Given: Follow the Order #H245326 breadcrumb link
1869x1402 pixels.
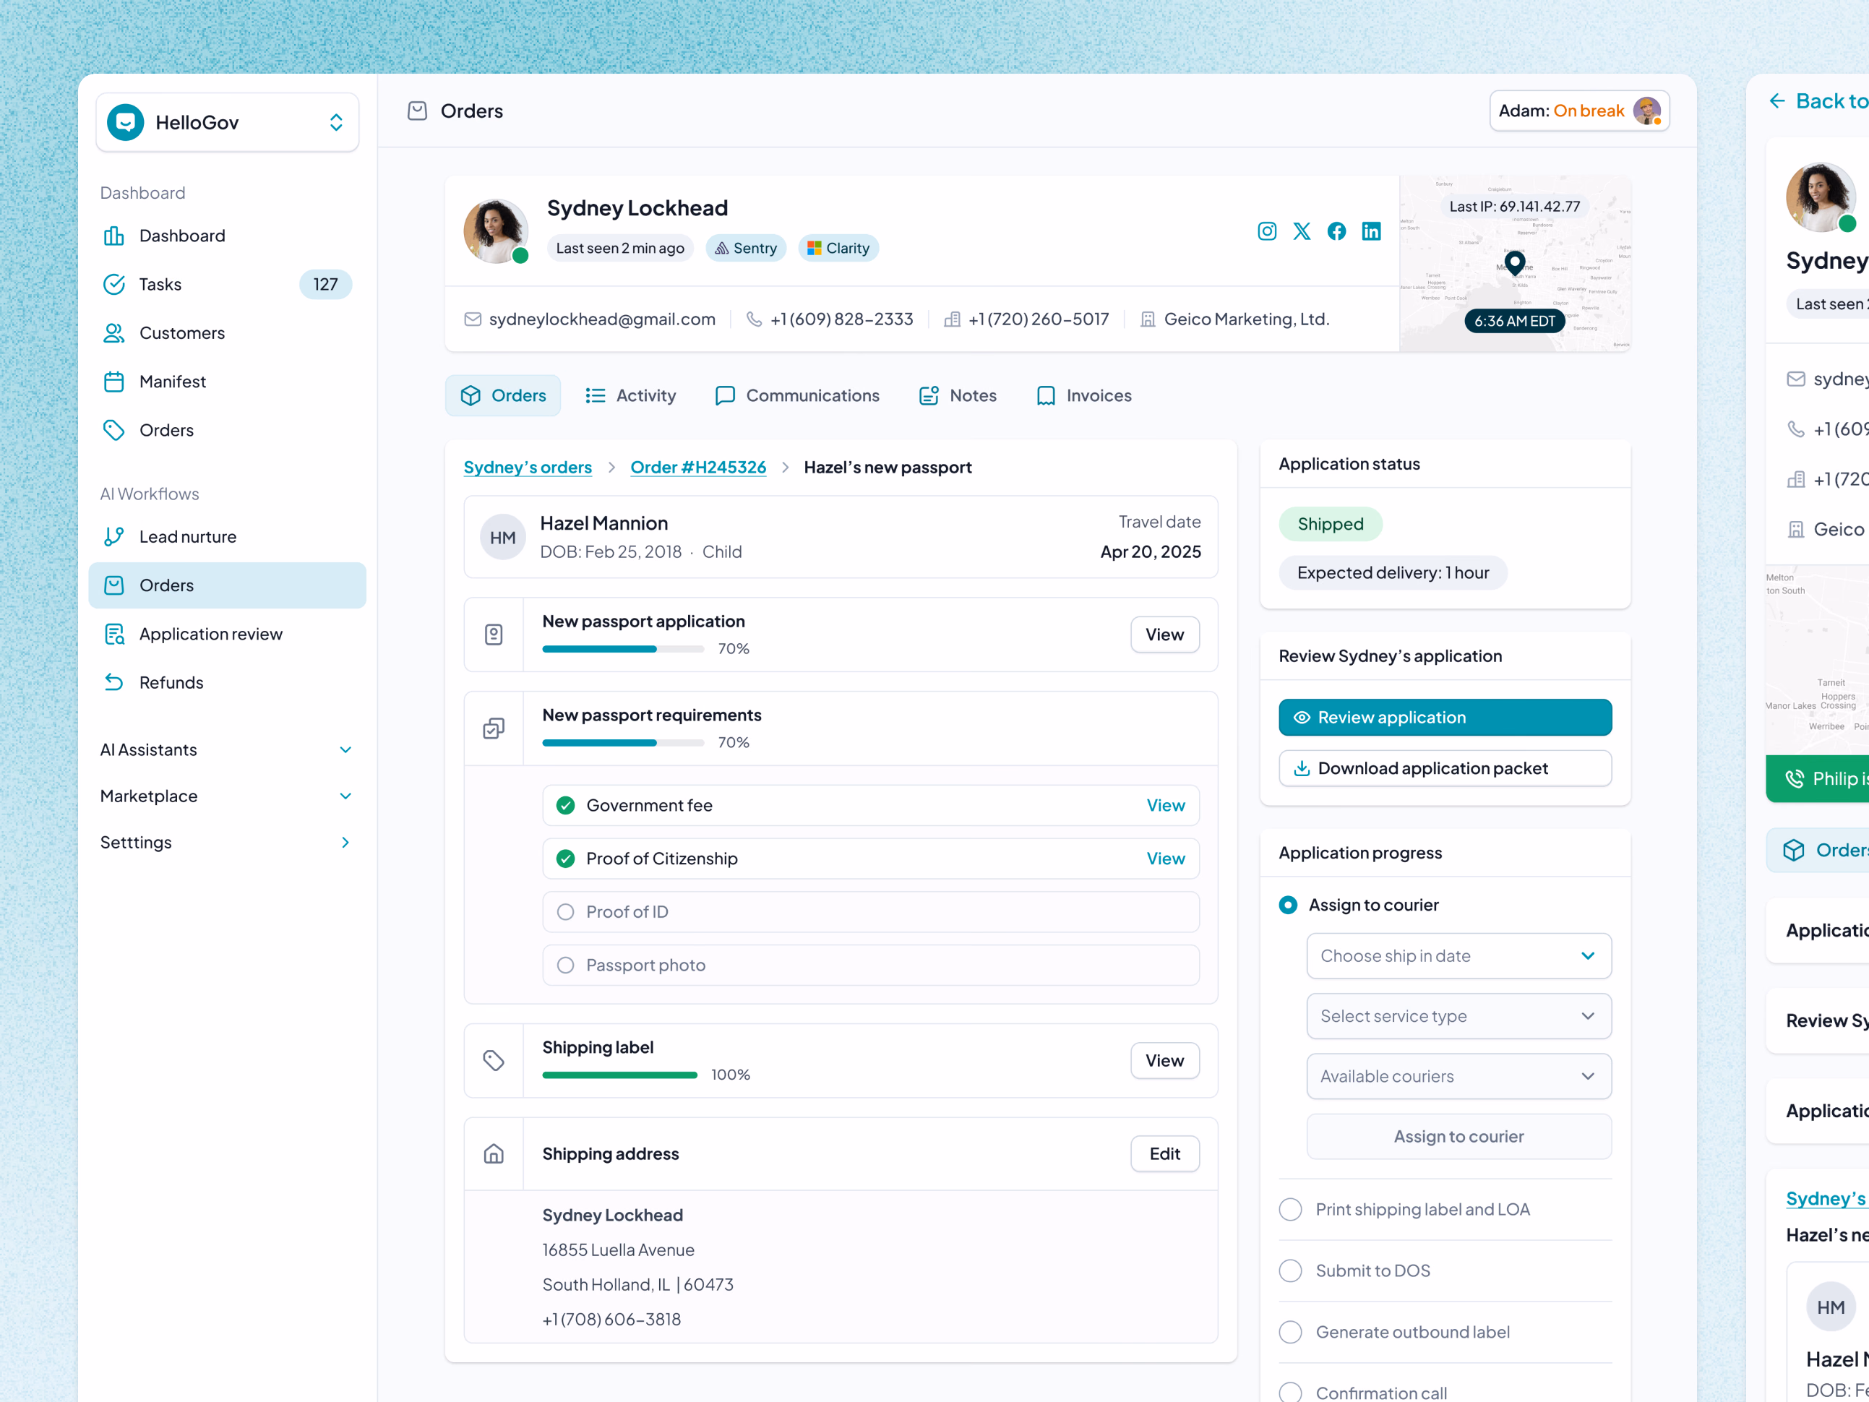Looking at the screenshot, I should coord(698,468).
